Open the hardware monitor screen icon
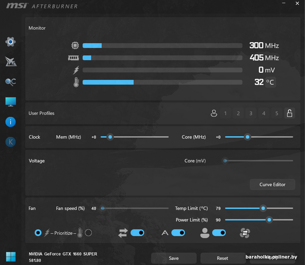 coord(11,102)
